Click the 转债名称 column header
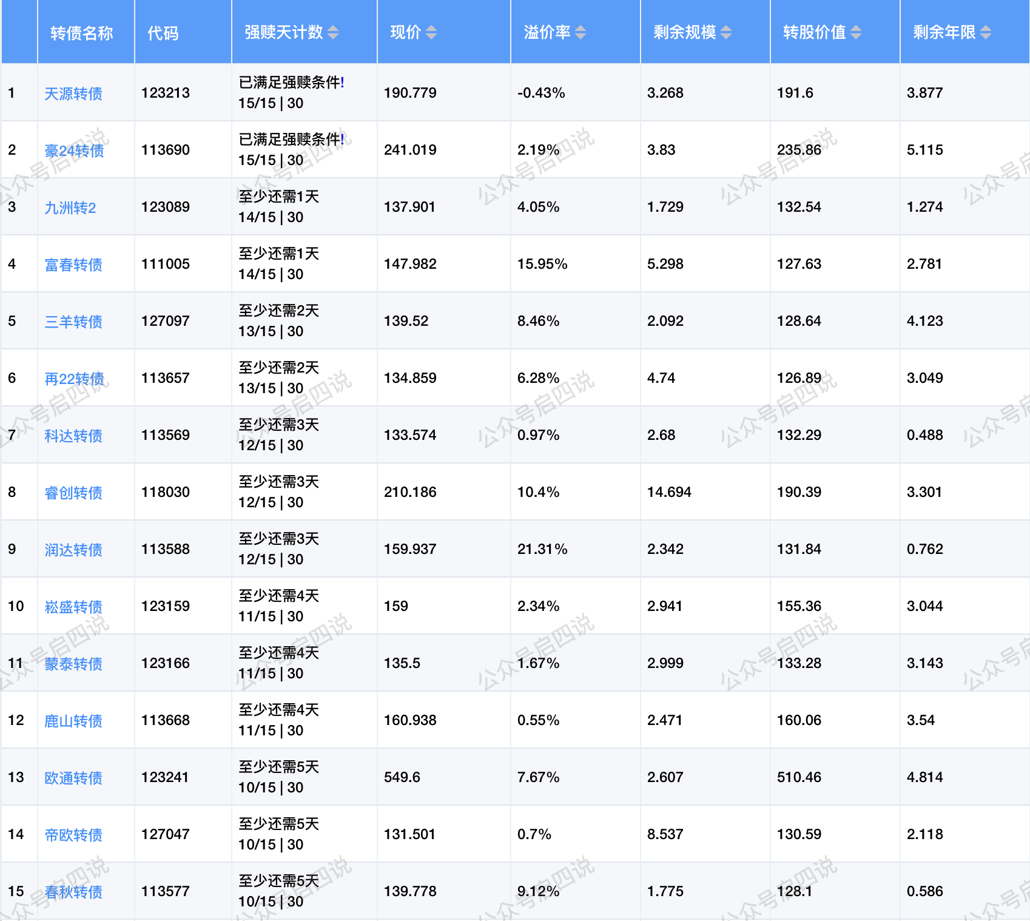1030x921 pixels. (82, 33)
